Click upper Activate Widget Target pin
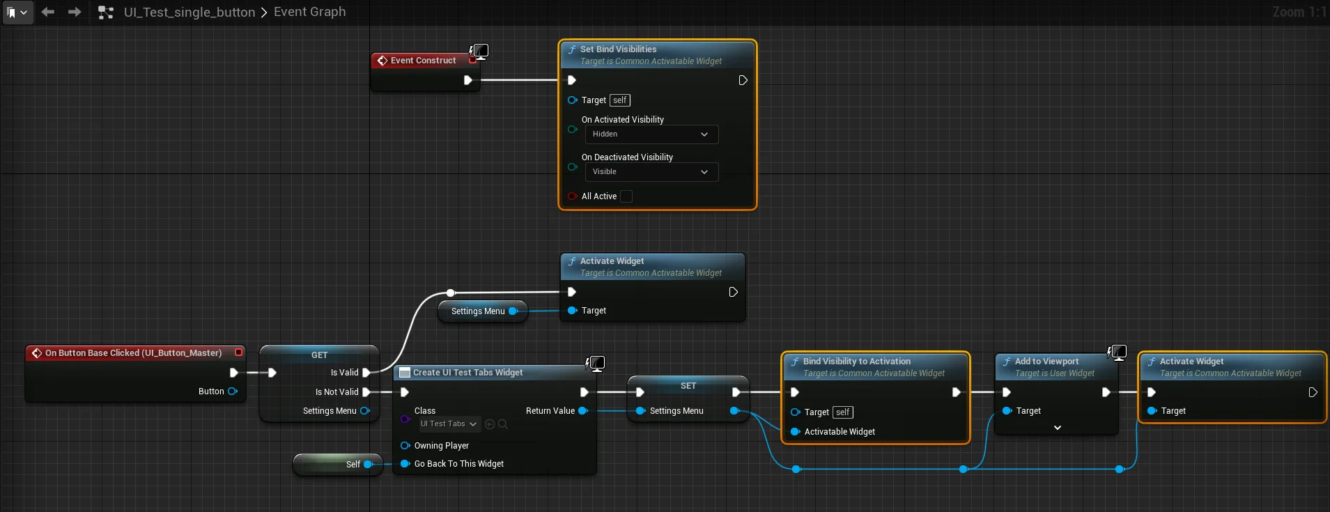The width and height of the screenshot is (1330, 512). click(573, 311)
